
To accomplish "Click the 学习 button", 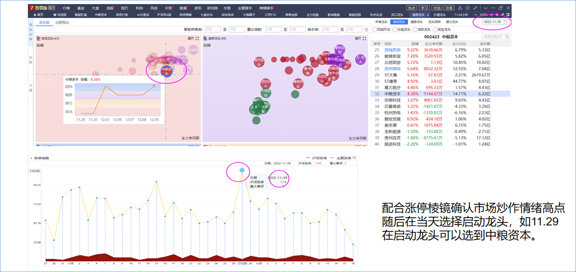I will point(424,8).
